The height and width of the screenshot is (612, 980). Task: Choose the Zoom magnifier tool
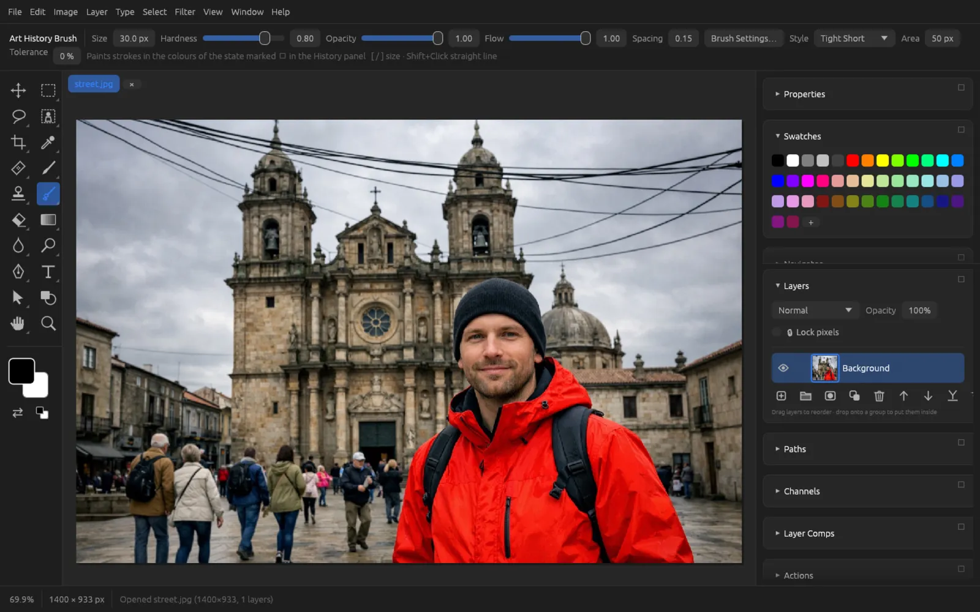coord(48,323)
